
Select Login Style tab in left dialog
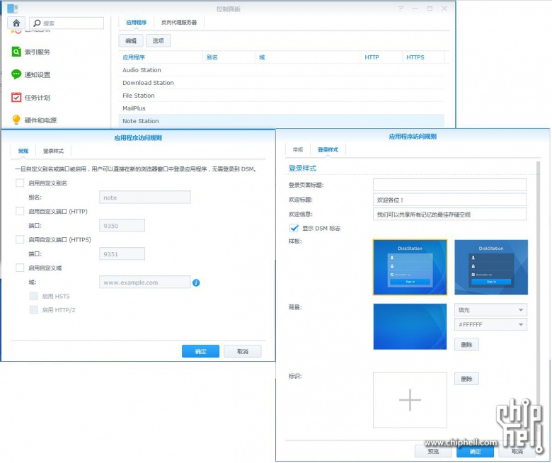tap(53, 151)
